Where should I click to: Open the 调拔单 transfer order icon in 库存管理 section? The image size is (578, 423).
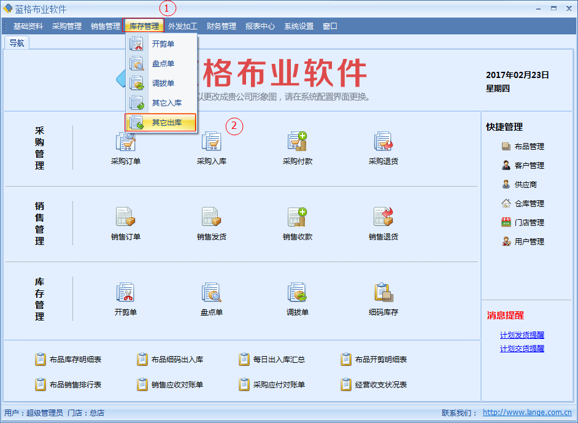(x=297, y=292)
